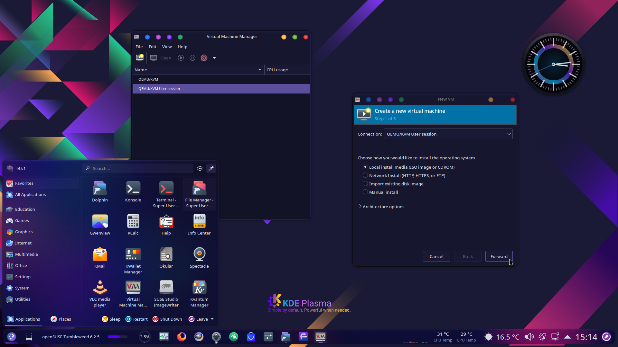Click the red shutdown icon in VM Manager toolbar
This screenshot has width=618, height=347.
(x=204, y=58)
